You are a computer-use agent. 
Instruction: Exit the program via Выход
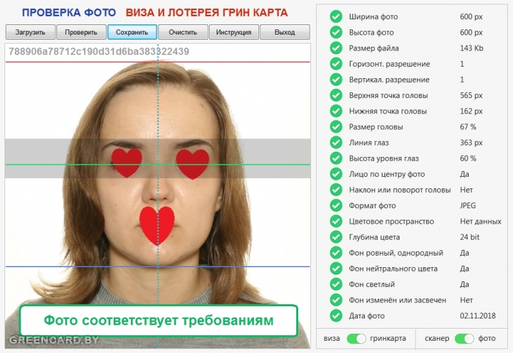click(285, 33)
